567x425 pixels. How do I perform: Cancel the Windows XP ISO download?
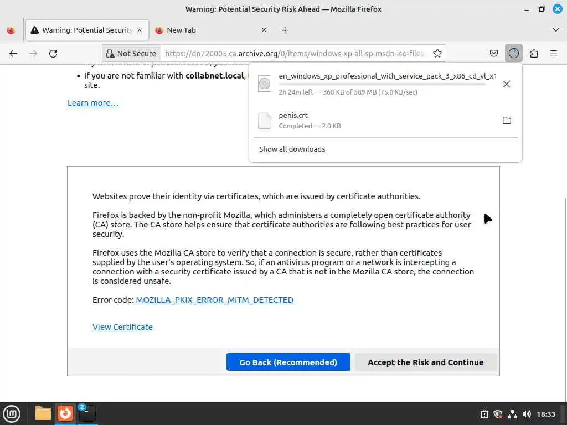pyautogui.click(x=506, y=84)
